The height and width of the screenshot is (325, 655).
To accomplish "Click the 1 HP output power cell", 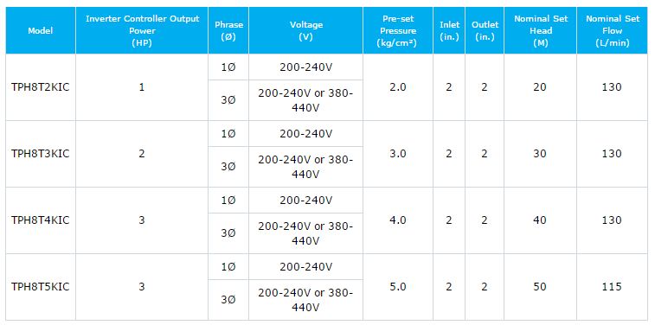I will pyautogui.click(x=142, y=87).
